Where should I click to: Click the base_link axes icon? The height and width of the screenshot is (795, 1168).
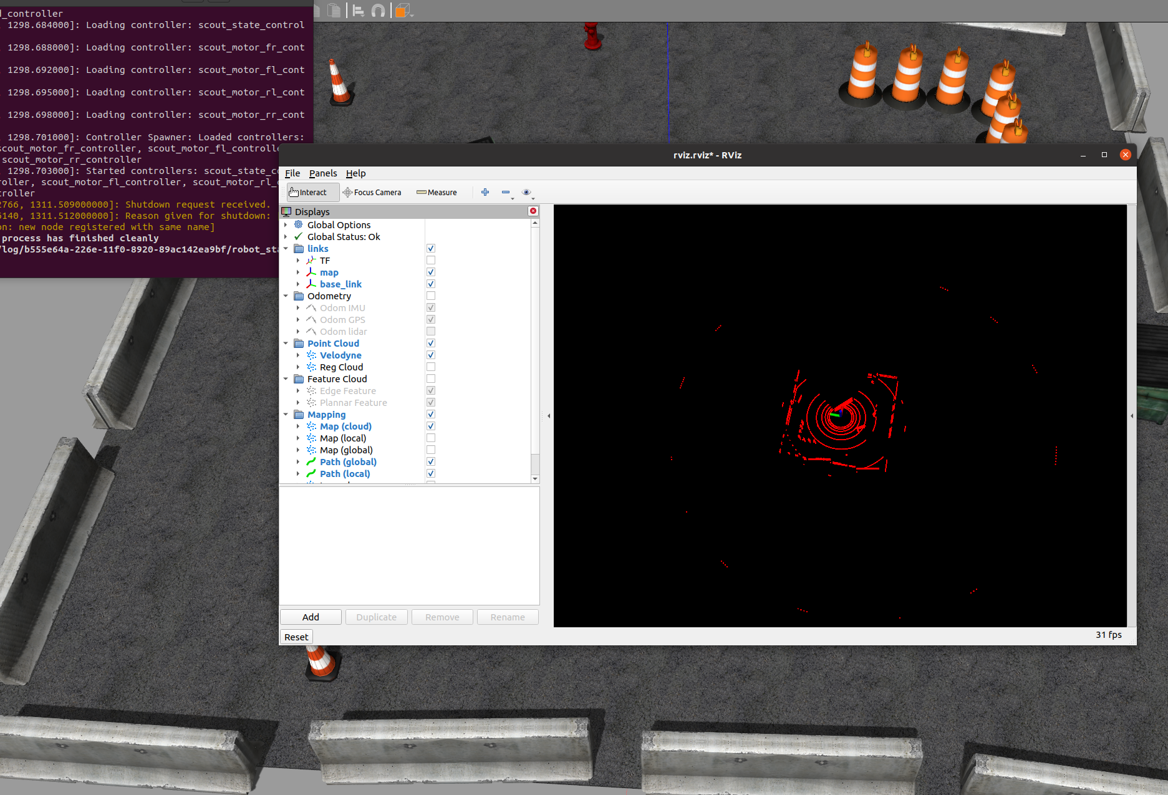pyautogui.click(x=311, y=284)
